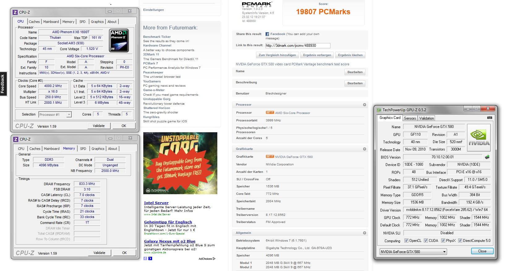
Task: Click the Einstellungen link
Action: [153, 10]
